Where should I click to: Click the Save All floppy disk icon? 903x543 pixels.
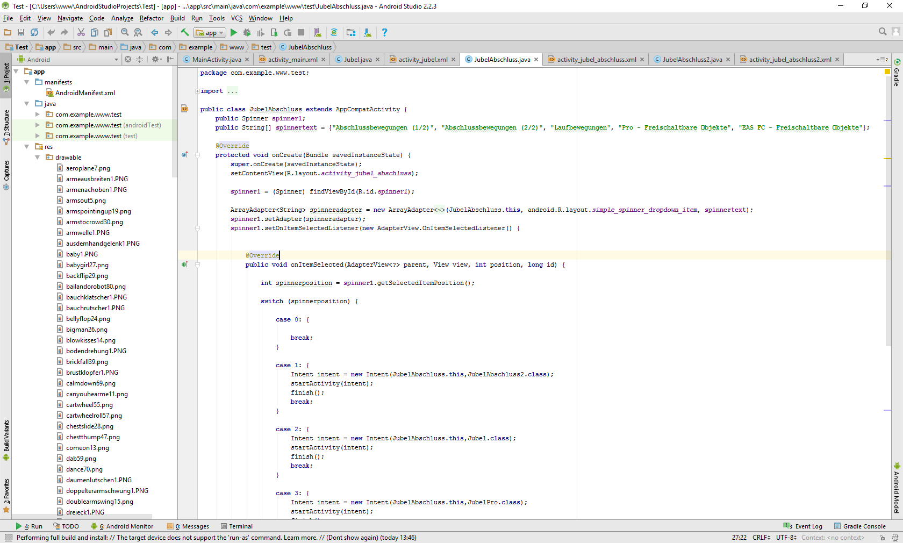coord(21,33)
